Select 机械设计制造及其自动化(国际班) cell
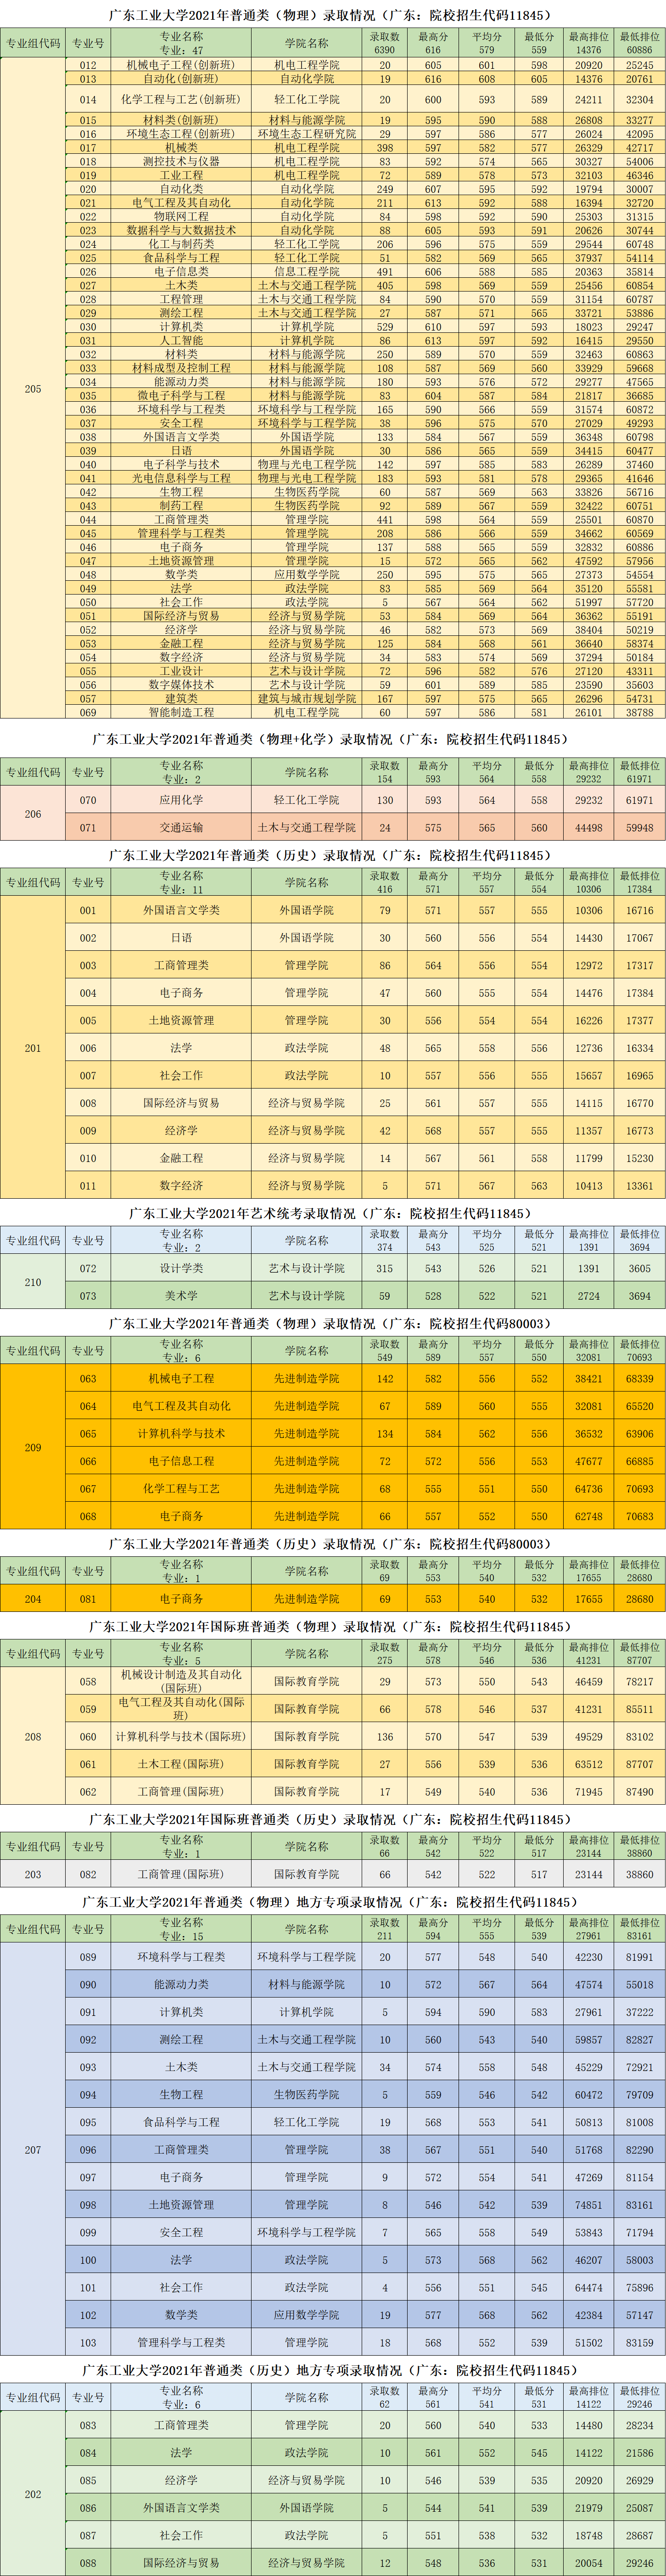 click(181, 1682)
